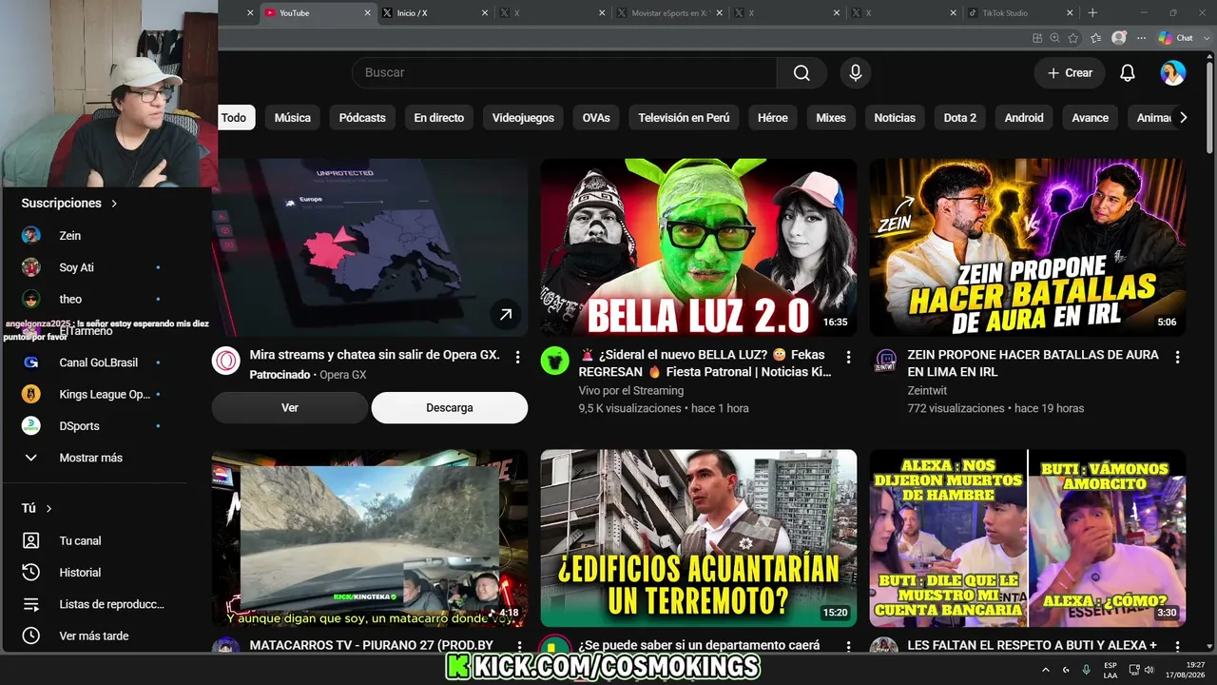This screenshot has height=685, width=1217.
Task: Open the browser favorites list icon
Action: pos(1095,38)
